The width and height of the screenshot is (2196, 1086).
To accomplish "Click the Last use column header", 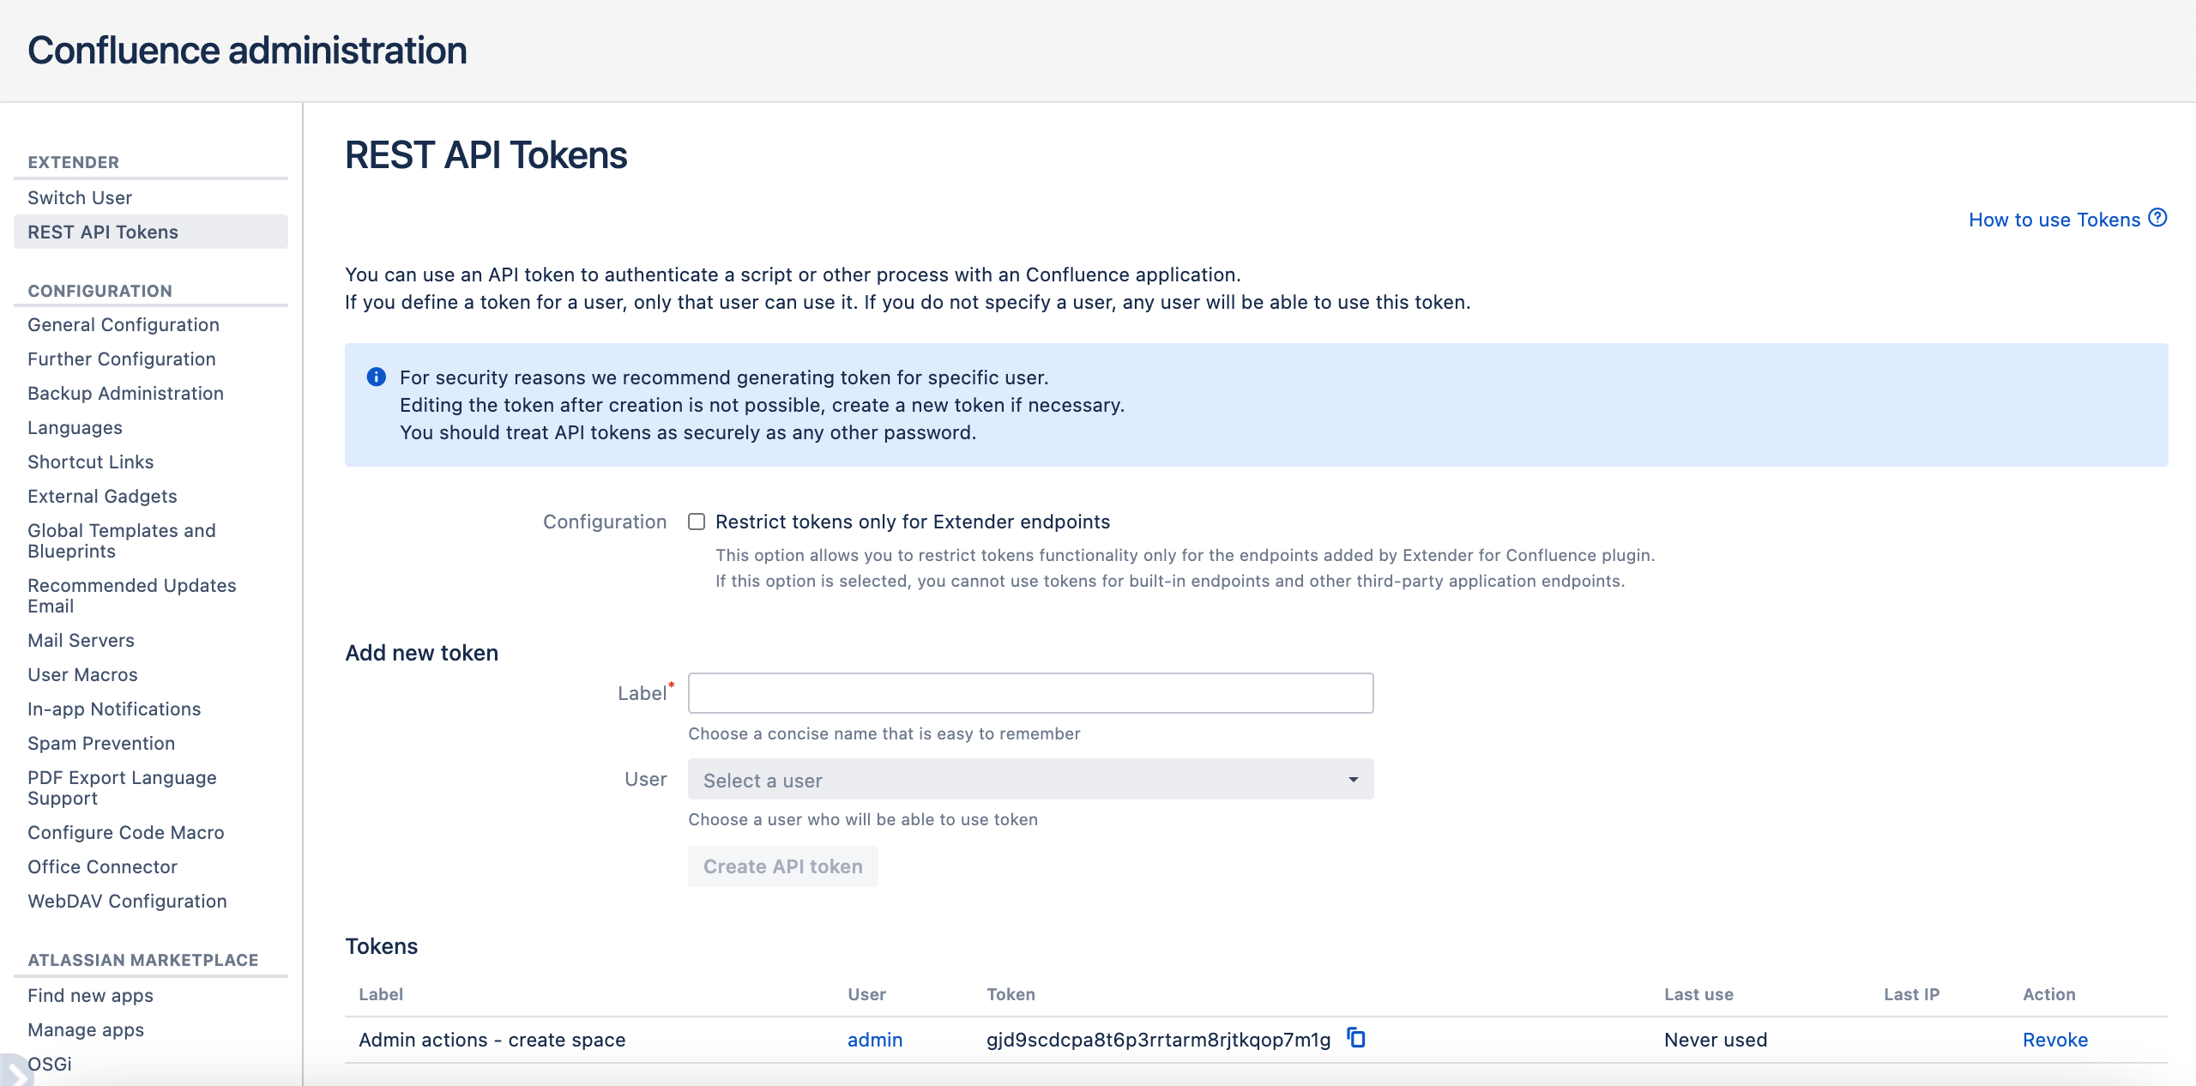I will pyautogui.click(x=1698, y=994).
